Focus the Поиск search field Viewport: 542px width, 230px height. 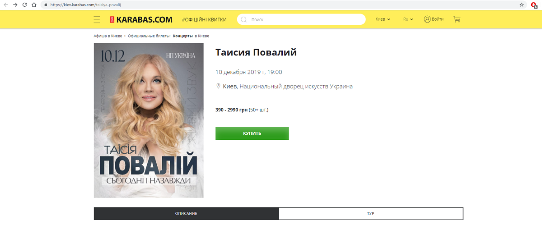click(x=301, y=19)
